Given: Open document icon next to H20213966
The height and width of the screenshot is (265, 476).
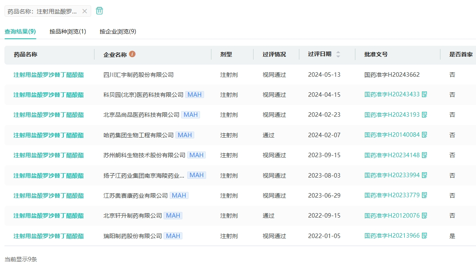Looking at the screenshot, I should [x=424, y=236].
